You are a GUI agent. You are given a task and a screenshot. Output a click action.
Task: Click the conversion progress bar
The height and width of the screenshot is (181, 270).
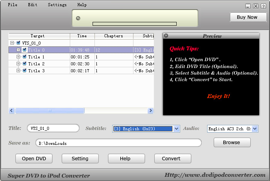(x=134, y=24)
